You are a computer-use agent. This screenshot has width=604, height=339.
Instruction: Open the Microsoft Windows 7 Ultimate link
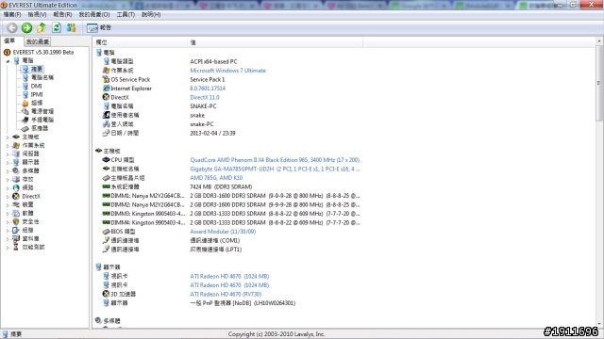[227, 71]
